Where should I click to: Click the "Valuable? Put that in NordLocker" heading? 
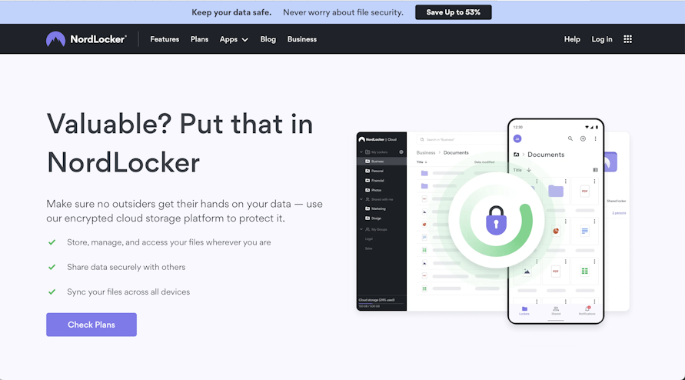click(180, 143)
